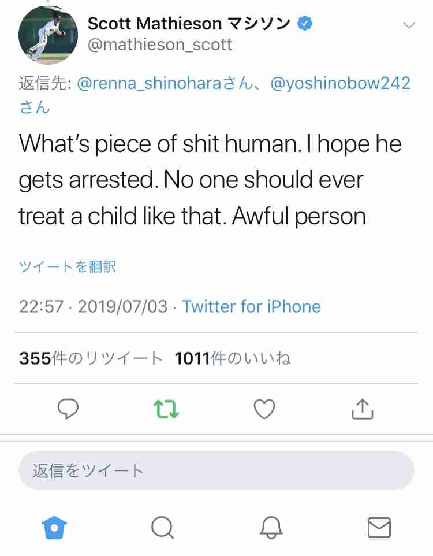Expand the tweet options chevron
The width and height of the screenshot is (433, 556).
coord(409,25)
